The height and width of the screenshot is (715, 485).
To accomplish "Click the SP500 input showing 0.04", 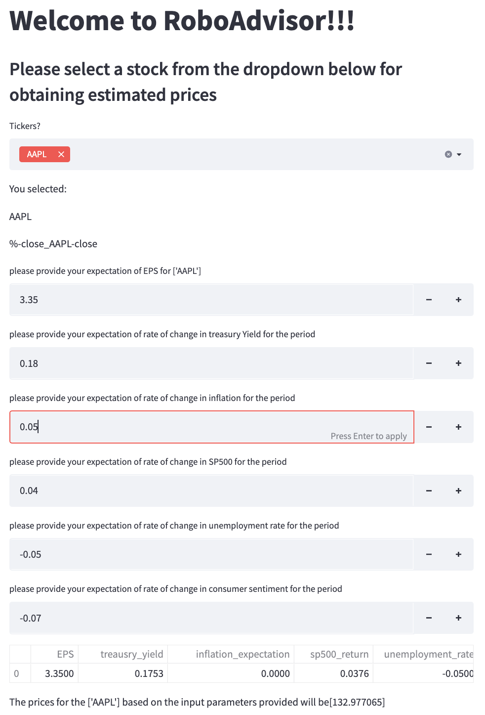I will pyautogui.click(x=198, y=491).
